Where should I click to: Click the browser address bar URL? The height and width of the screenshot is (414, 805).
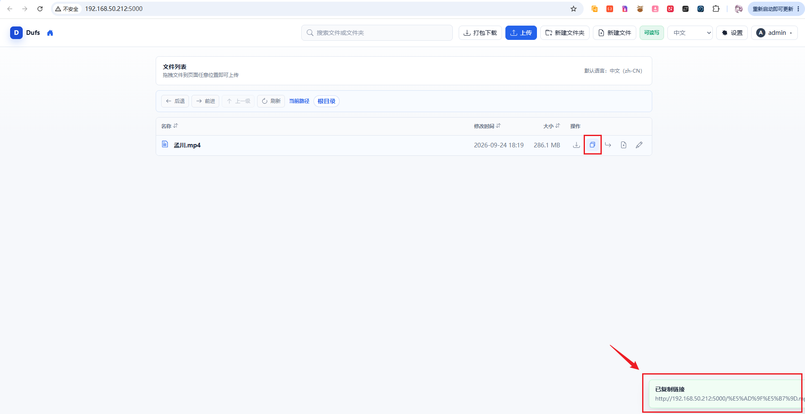(x=114, y=9)
